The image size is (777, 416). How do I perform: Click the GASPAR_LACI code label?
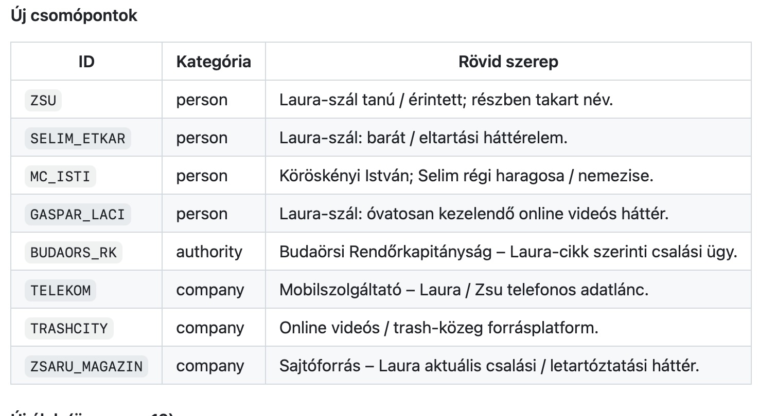pos(78,214)
